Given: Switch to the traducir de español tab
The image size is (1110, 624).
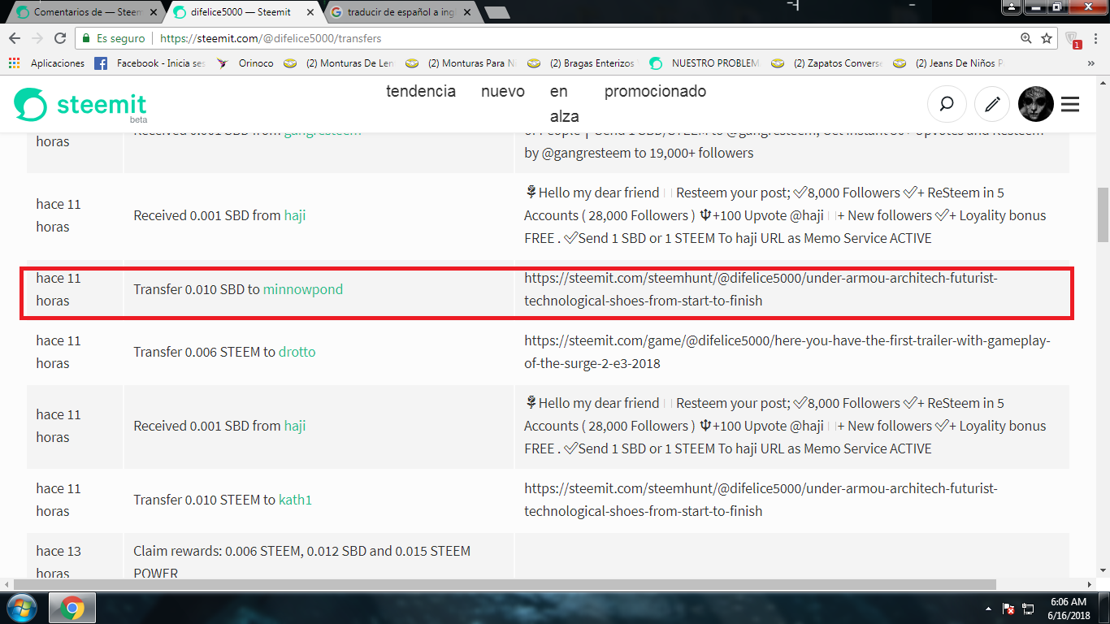Looking at the screenshot, I should coord(400,12).
